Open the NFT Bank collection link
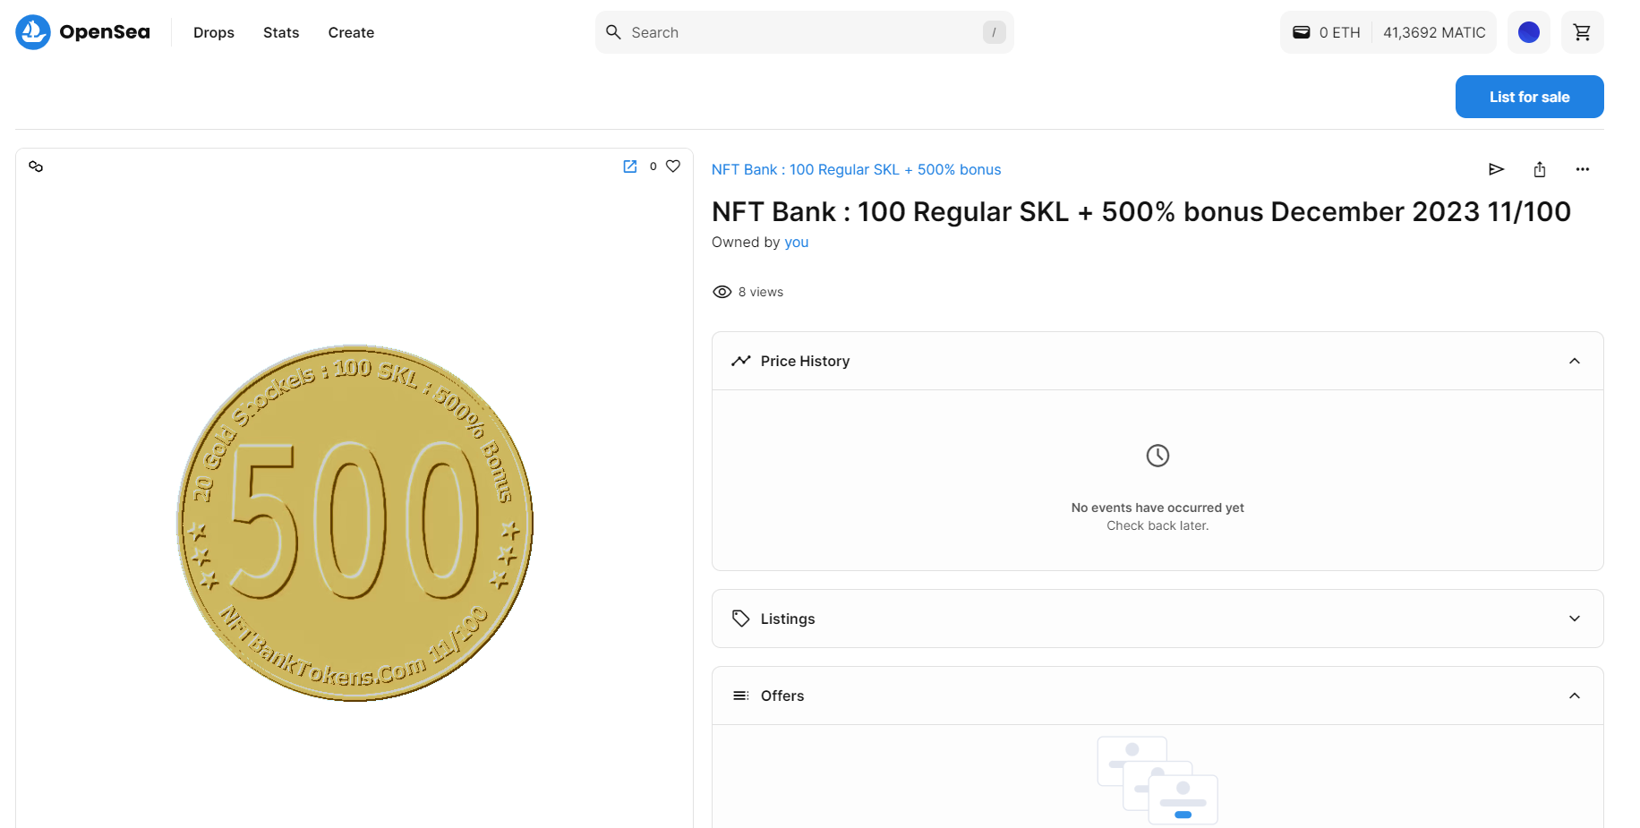1640x828 pixels. point(856,169)
